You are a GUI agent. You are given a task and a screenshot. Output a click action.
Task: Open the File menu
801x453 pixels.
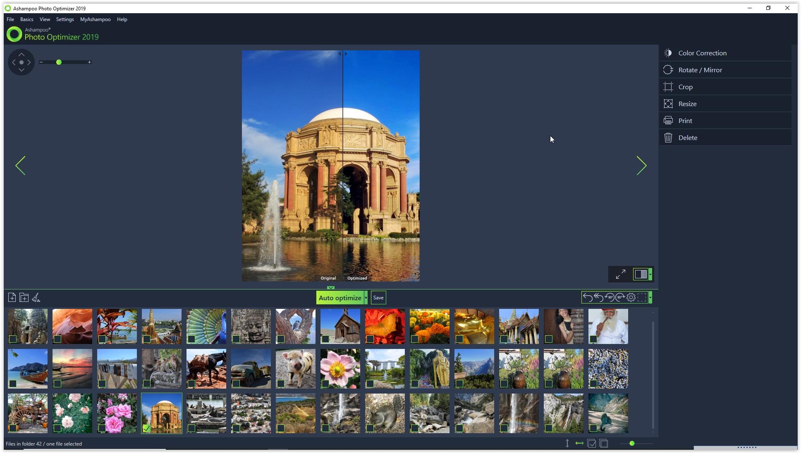pos(10,19)
